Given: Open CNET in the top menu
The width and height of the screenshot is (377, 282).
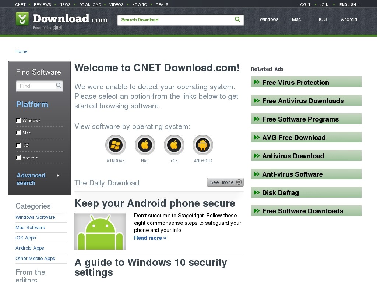Looking at the screenshot, I should 20,4.
